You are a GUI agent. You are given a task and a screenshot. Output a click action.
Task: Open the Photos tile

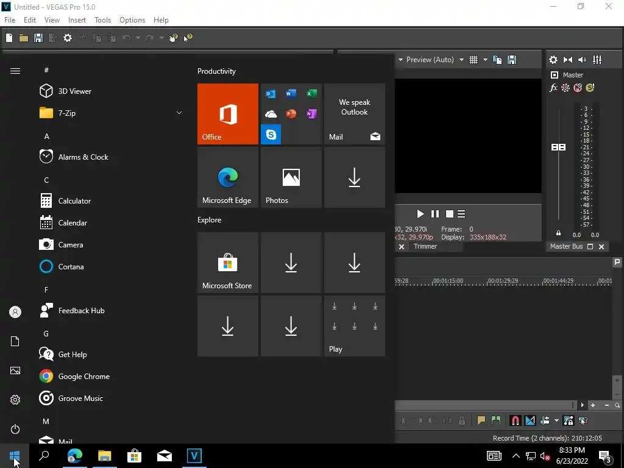click(x=291, y=177)
